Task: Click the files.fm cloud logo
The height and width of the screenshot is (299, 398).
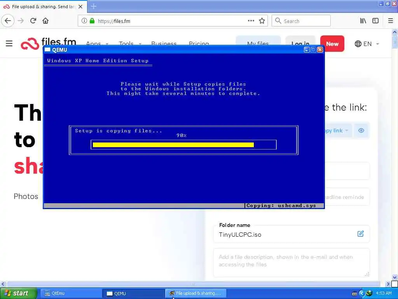Action: 30,44
